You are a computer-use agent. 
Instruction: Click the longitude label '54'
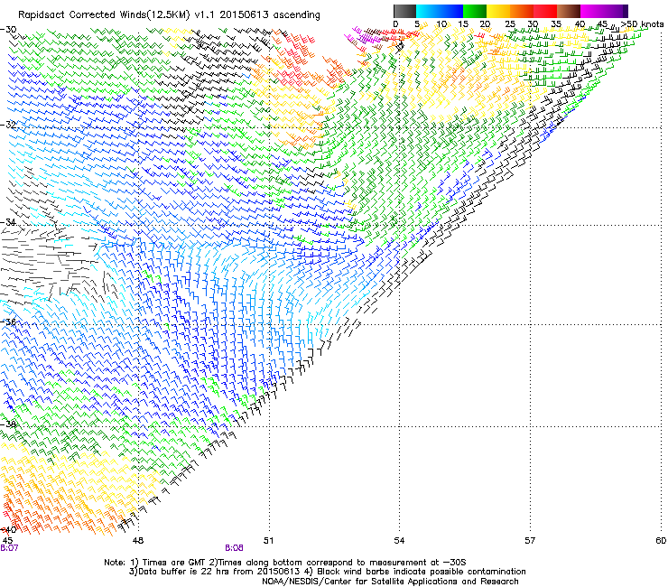coord(399,541)
